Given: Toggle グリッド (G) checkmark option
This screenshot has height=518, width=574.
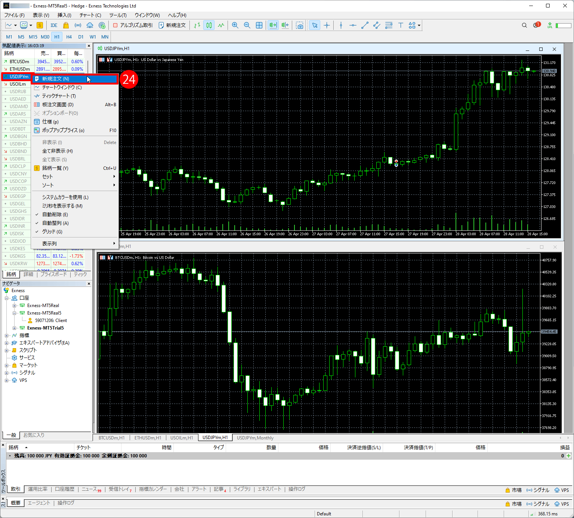Looking at the screenshot, I should 75,232.
